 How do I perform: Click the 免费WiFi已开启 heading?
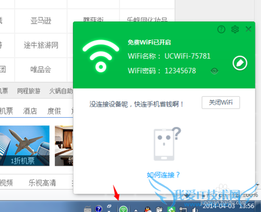[x=149, y=42]
